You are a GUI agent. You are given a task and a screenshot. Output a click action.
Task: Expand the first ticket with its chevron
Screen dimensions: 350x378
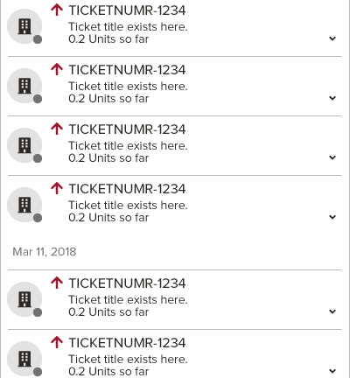pyautogui.click(x=332, y=38)
